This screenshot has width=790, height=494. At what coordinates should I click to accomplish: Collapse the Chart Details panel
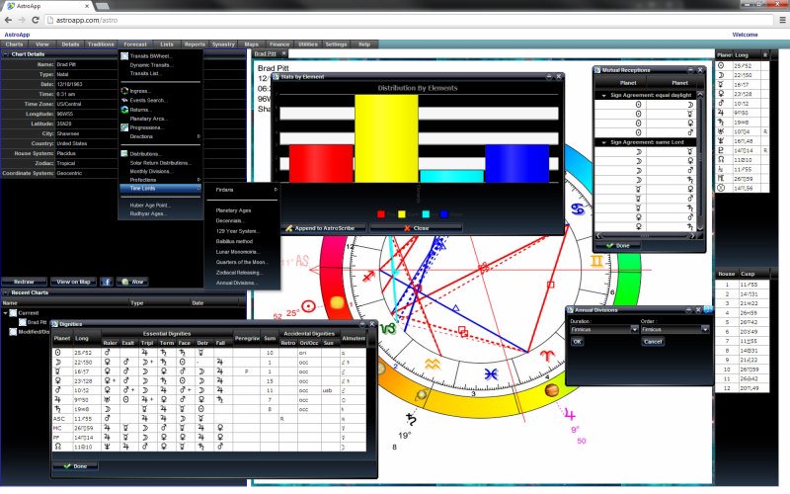point(6,54)
